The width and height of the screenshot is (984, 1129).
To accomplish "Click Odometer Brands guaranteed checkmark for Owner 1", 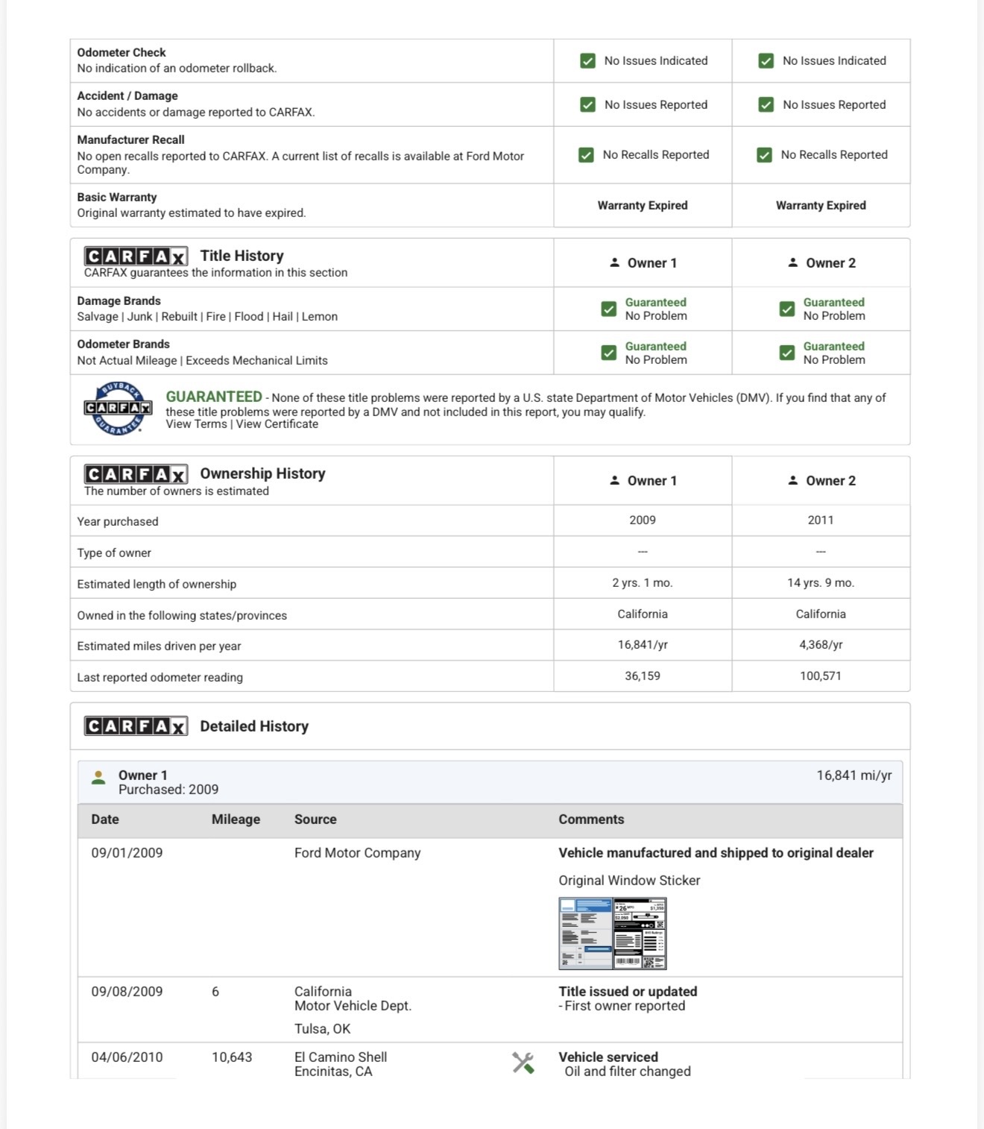I will [x=609, y=353].
